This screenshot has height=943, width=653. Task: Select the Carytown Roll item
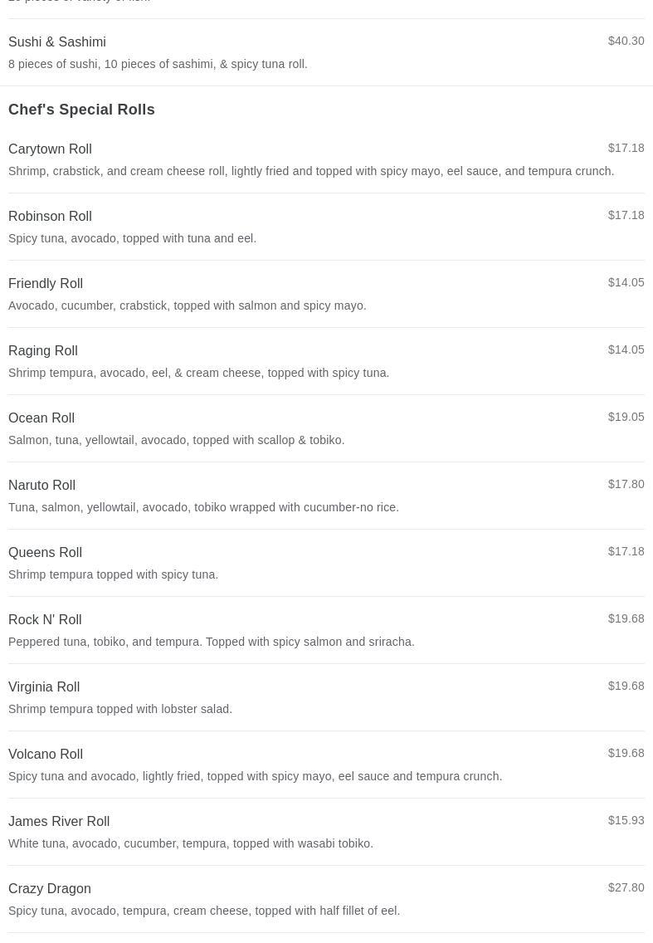[50, 149]
